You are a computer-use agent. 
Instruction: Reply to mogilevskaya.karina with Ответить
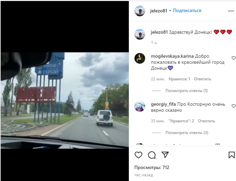pyautogui.click(x=202, y=79)
